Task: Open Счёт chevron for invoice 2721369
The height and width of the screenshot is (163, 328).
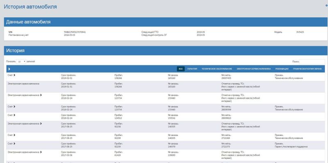Action: (x=14, y=135)
